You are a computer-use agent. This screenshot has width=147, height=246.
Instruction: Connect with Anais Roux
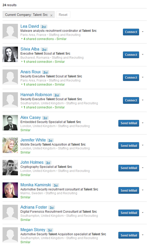(x=131, y=78)
